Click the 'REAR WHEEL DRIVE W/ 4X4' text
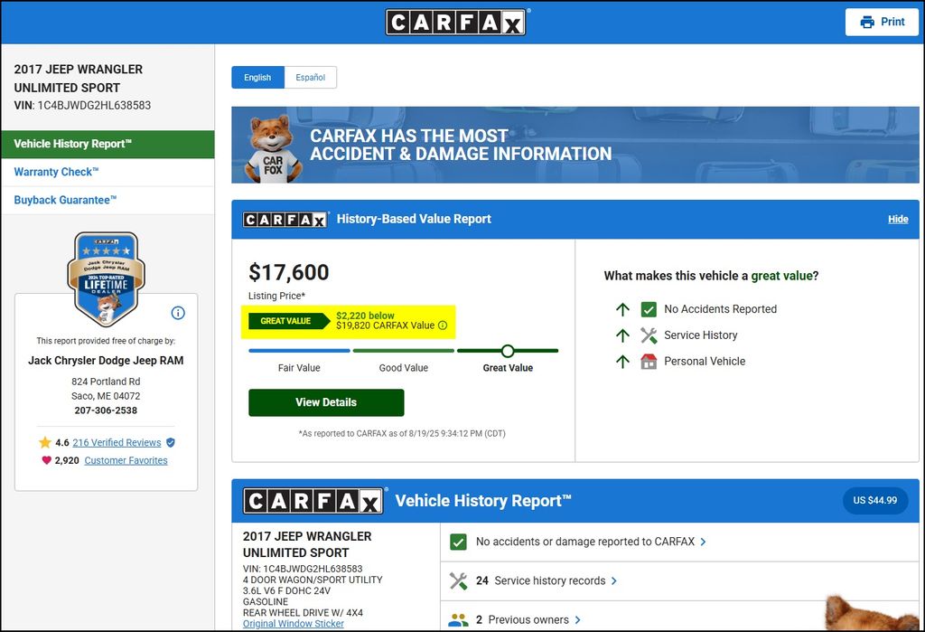Screen dimensions: 925x632 point(303,613)
